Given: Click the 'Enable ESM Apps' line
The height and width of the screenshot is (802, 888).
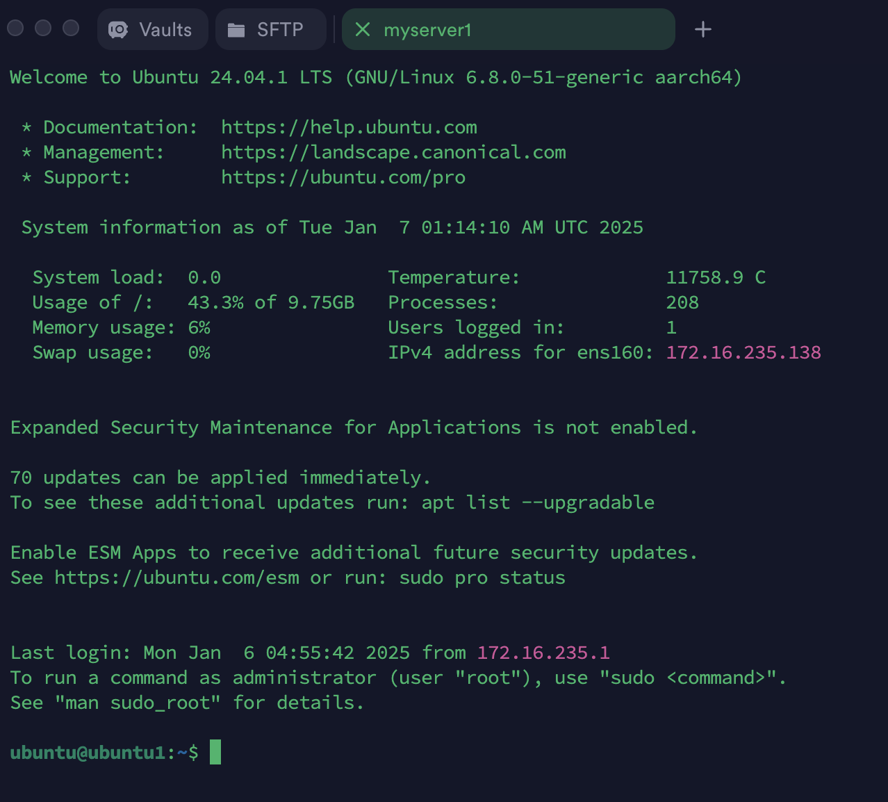Looking at the screenshot, I should point(354,553).
